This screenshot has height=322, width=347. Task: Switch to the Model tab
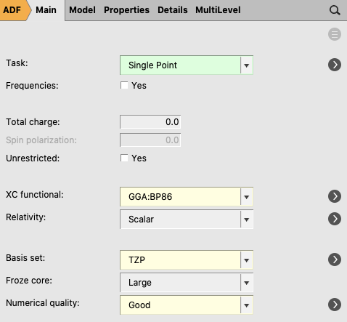[82, 10]
